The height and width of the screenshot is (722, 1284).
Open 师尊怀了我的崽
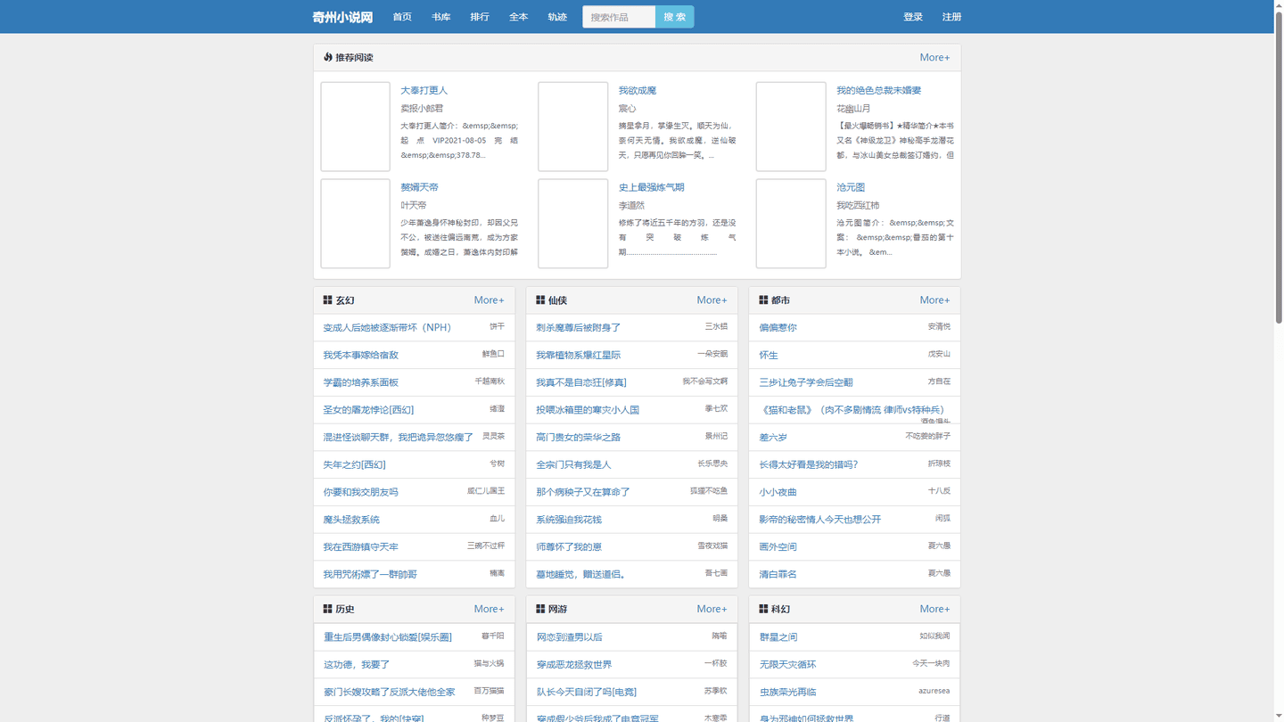click(569, 547)
